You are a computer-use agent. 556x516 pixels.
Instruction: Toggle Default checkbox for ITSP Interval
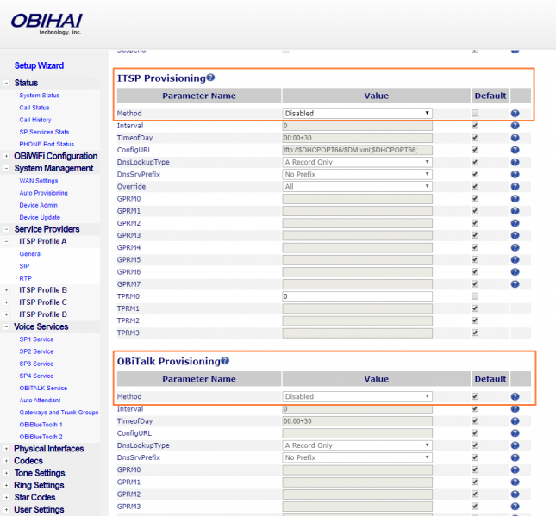[475, 126]
